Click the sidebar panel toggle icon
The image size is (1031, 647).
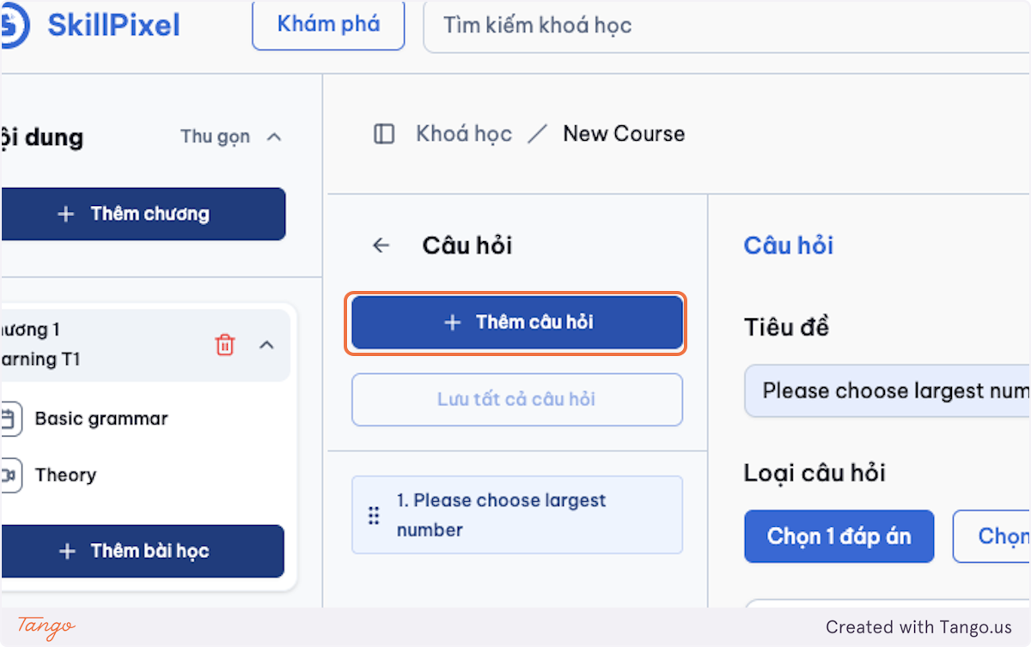point(384,134)
